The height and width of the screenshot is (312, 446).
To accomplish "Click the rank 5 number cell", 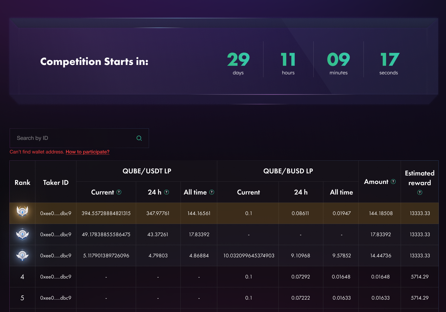I will tap(22, 298).
